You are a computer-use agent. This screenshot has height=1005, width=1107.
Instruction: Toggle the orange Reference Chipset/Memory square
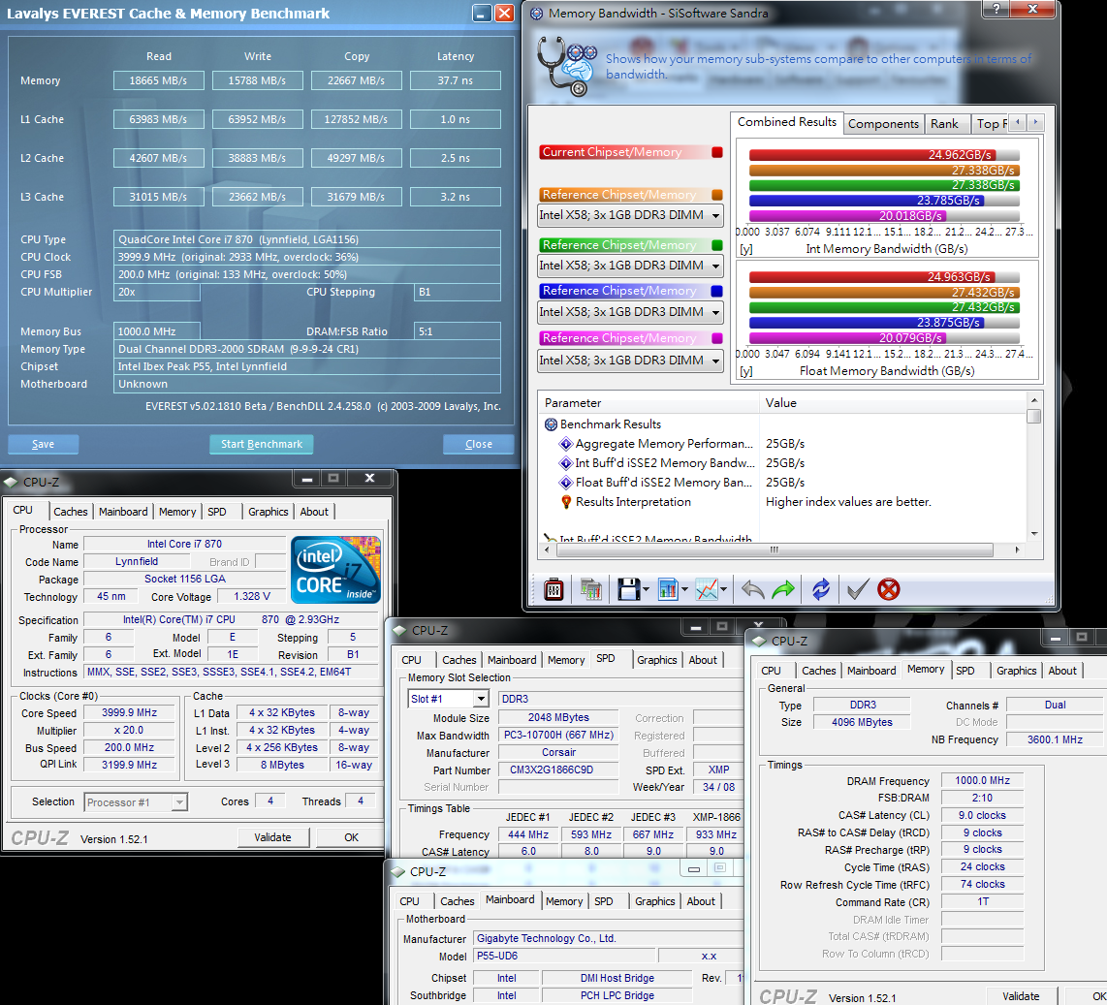pyautogui.click(x=717, y=195)
